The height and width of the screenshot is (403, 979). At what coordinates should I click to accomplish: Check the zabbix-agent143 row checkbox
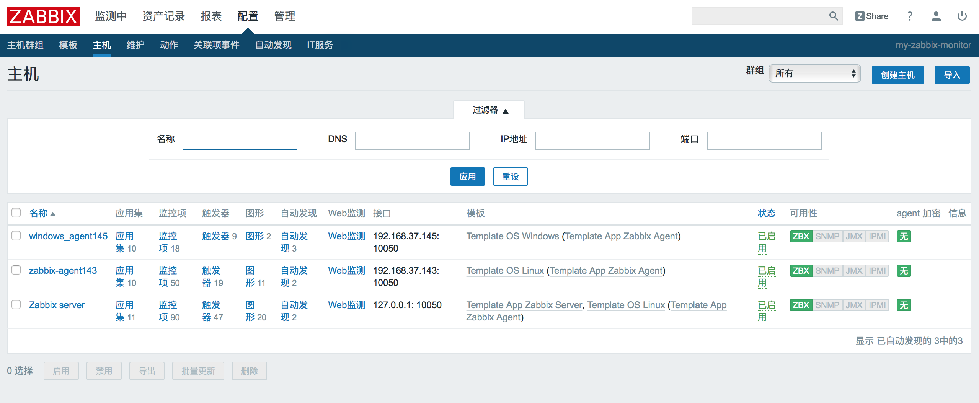click(x=16, y=270)
